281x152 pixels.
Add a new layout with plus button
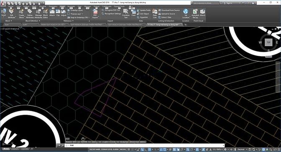[x=32, y=149]
